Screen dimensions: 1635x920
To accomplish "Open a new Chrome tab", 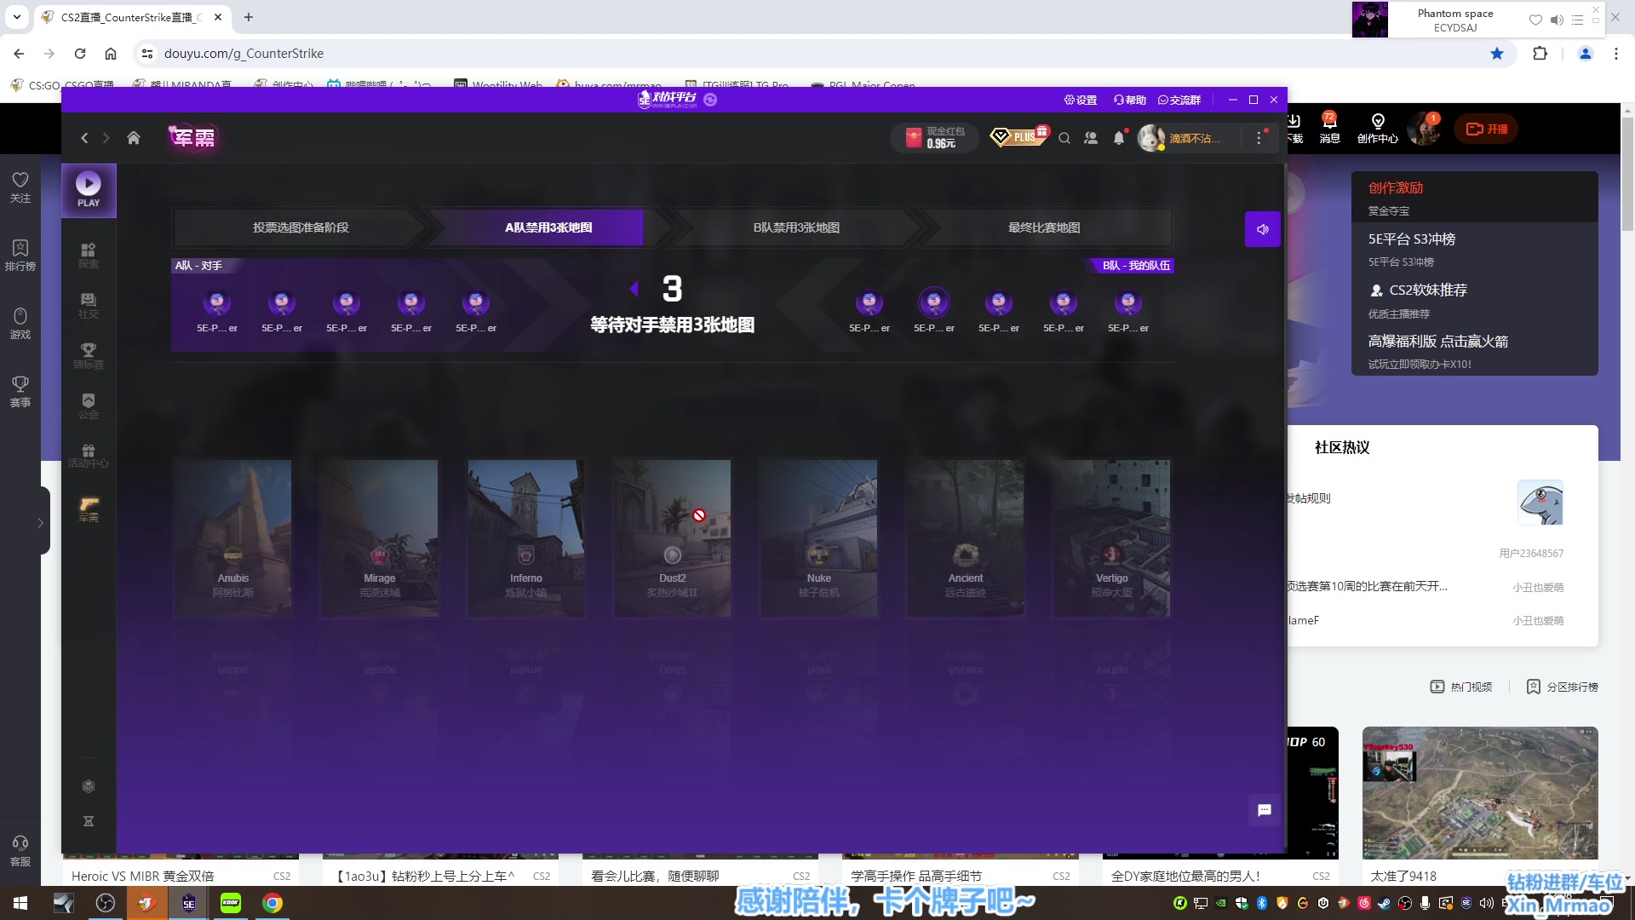I will [x=249, y=17].
